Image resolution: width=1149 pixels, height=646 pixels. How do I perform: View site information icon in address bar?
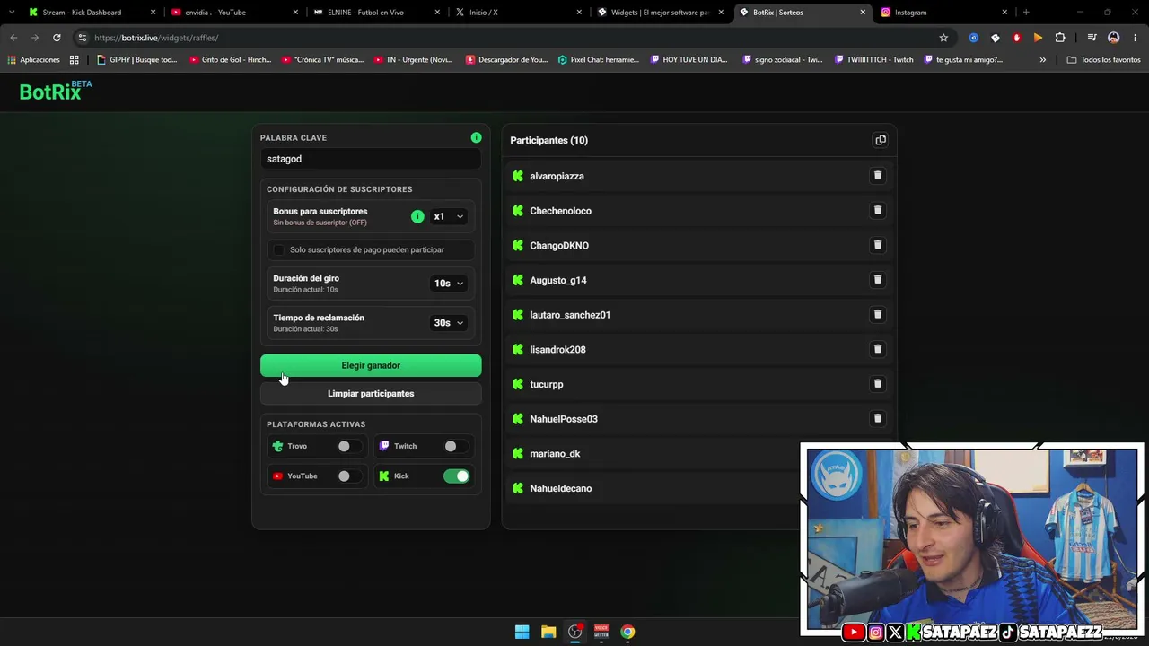pos(83,38)
